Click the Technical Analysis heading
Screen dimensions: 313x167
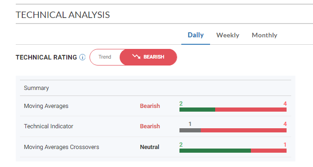[x=63, y=15]
